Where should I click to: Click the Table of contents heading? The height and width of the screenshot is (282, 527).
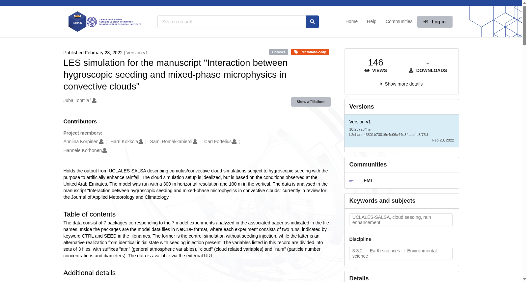coord(90,214)
